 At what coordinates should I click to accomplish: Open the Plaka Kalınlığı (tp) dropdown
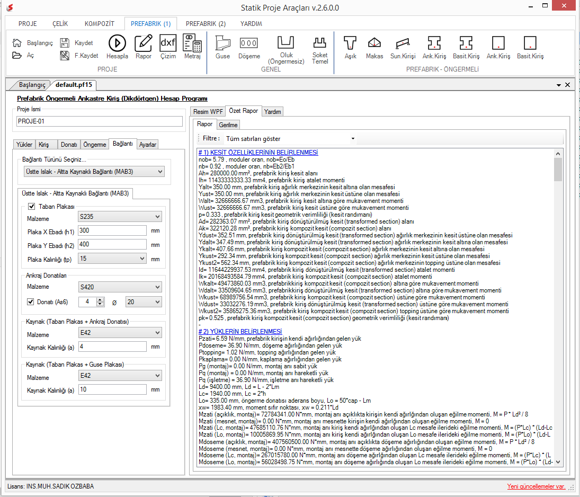[112, 259]
